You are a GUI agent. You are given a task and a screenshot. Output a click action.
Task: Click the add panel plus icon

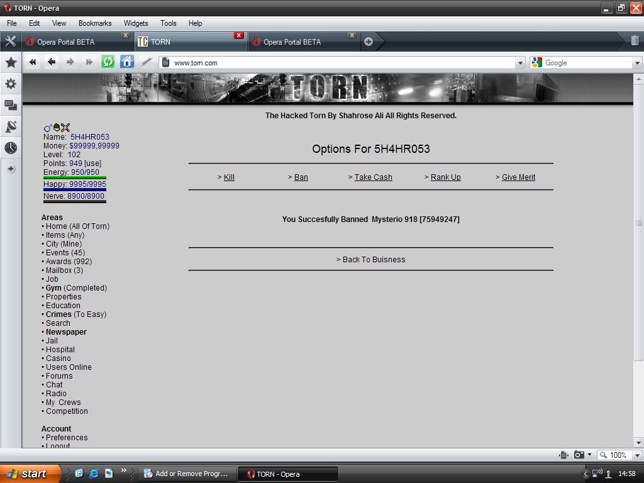pos(11,169)
